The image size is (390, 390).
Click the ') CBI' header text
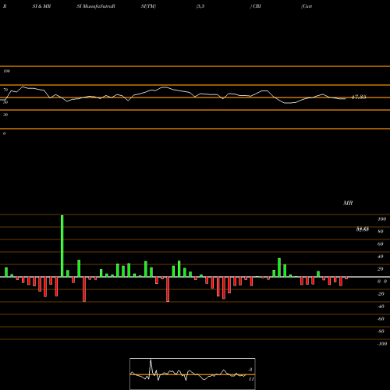[x=255, y=6]
